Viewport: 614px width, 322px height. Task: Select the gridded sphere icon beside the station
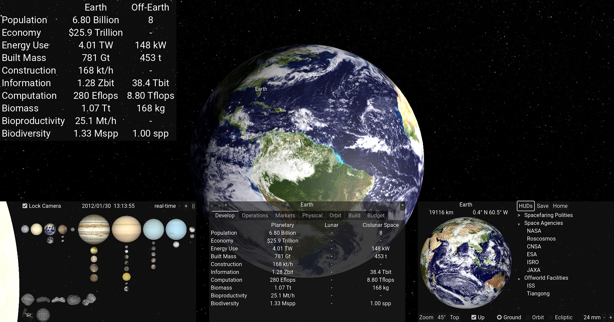pos(43,315)
